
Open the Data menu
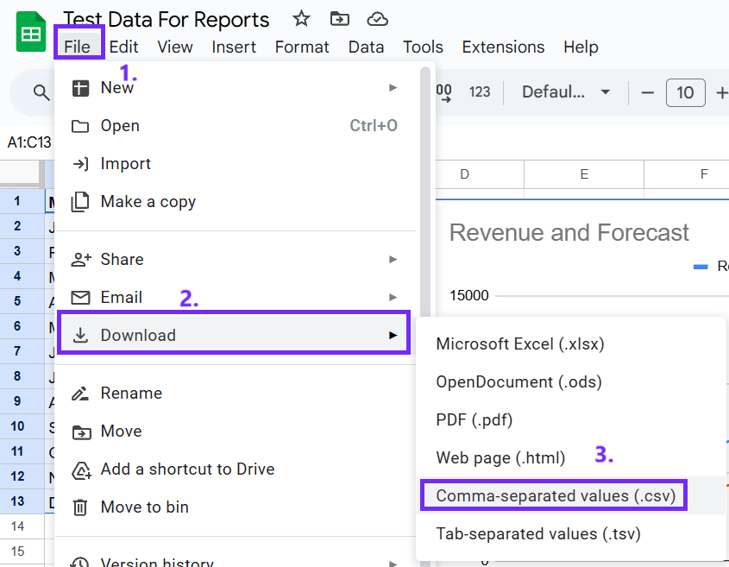click(366, 47)
